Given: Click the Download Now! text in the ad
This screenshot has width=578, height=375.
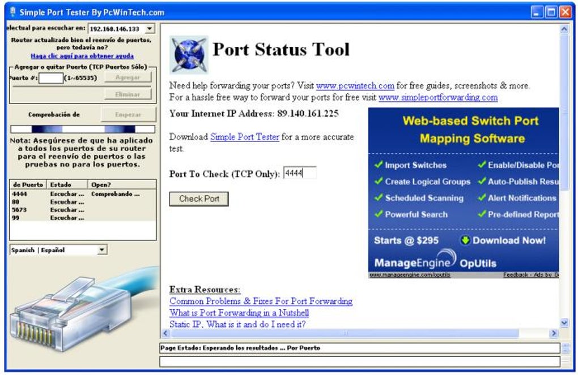Looking at the screenshot, I should pos(509,240).
